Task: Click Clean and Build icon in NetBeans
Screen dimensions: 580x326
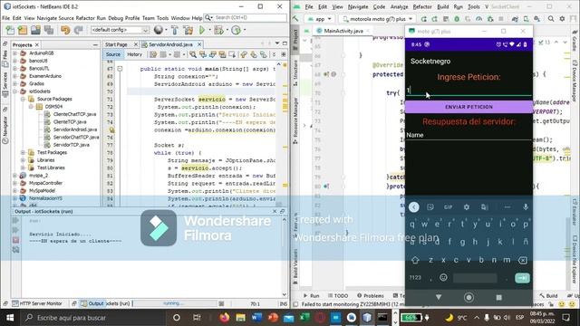Action: (188, 30)
